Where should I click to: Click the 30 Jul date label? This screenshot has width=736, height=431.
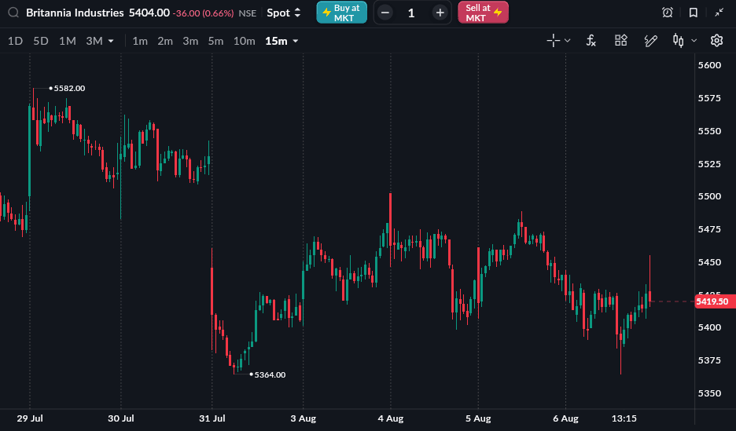pyautogui.click(x=121, y=418)
